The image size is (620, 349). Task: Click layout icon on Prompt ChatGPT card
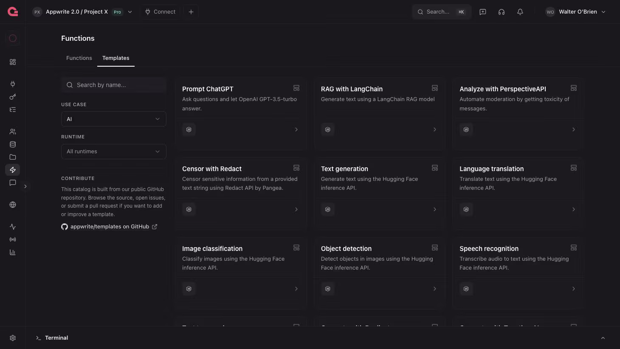[x=296, y=88]
